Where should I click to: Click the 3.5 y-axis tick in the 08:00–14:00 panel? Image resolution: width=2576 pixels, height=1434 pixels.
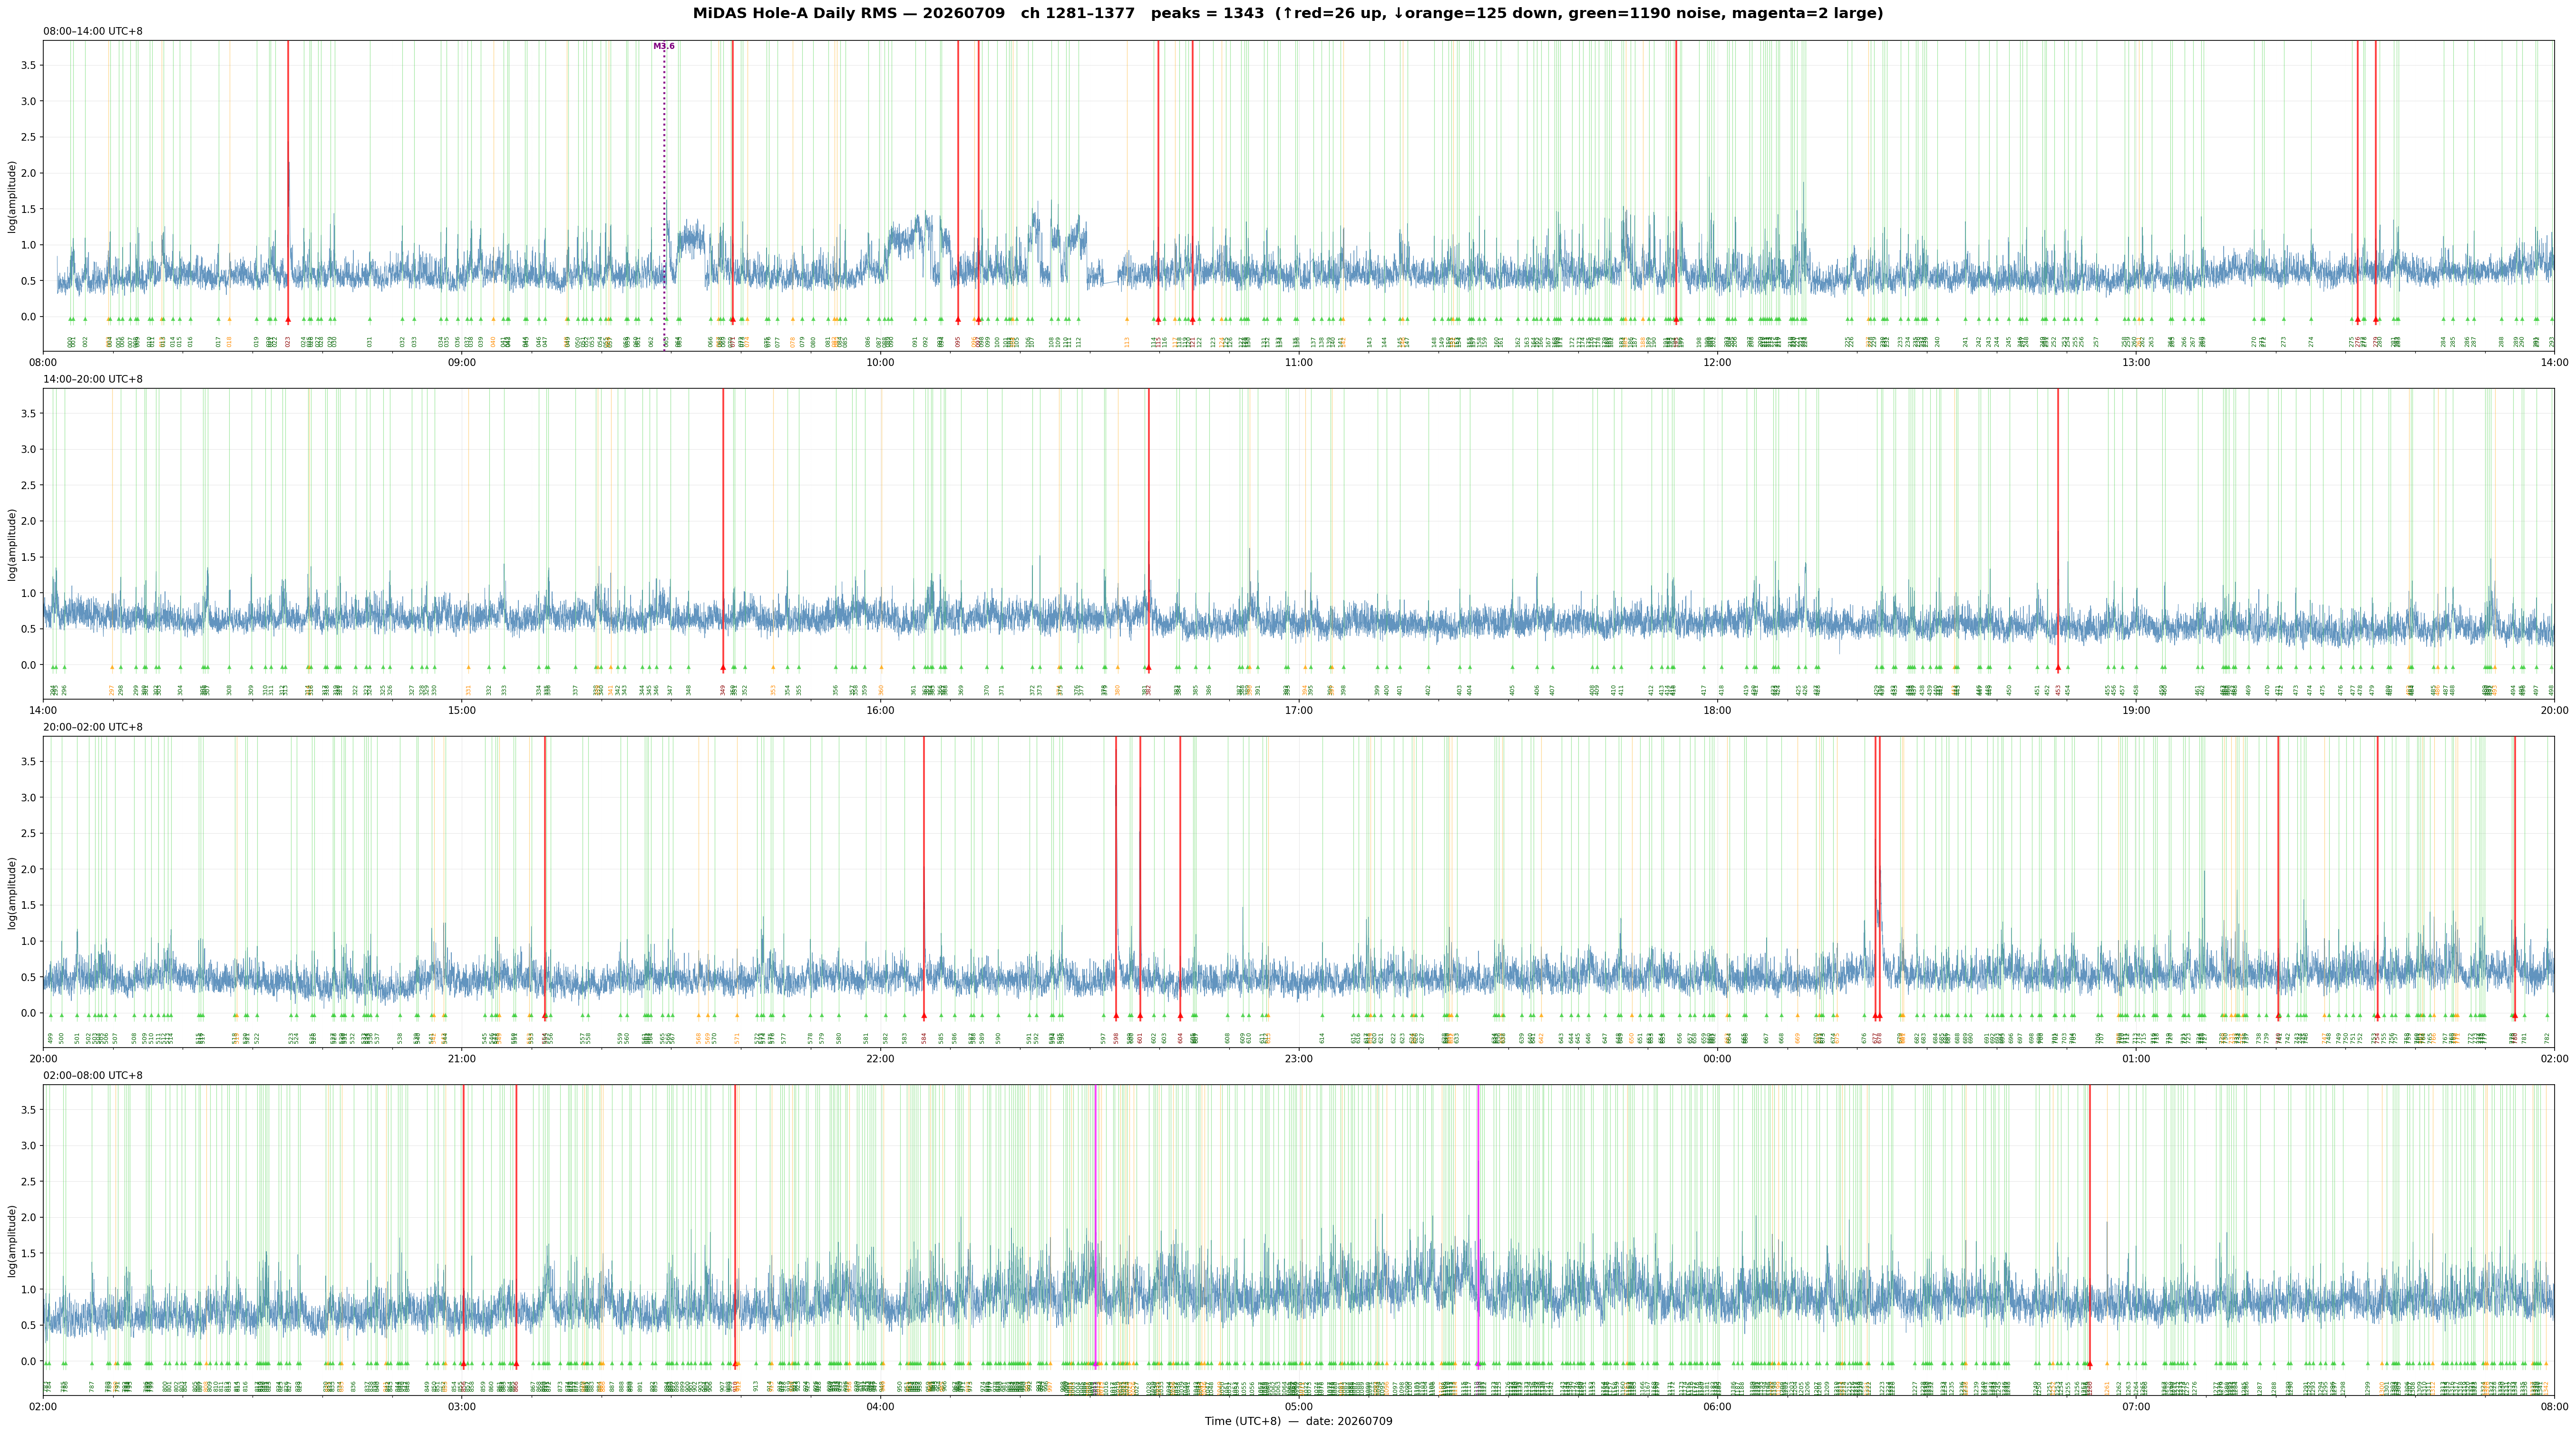(28, 65)
